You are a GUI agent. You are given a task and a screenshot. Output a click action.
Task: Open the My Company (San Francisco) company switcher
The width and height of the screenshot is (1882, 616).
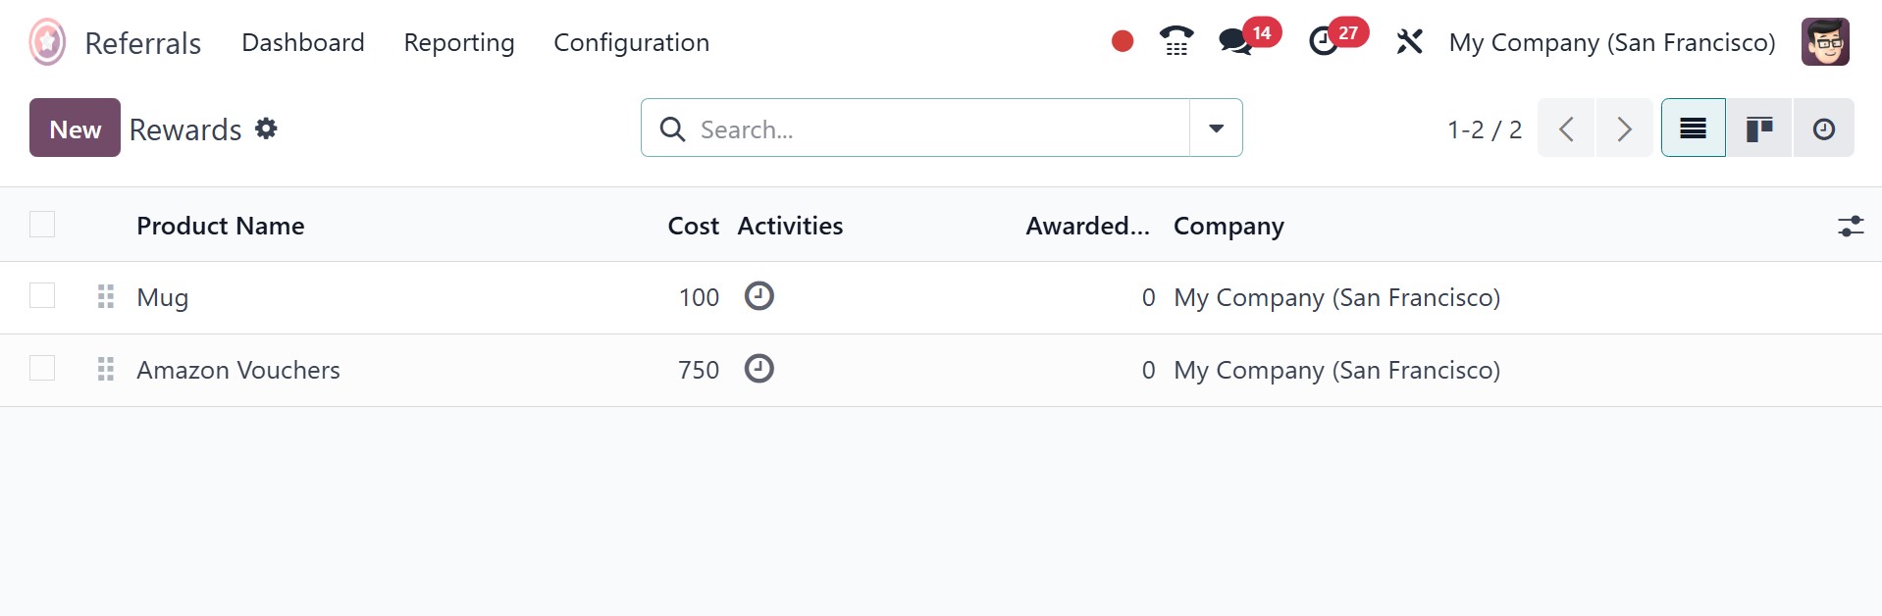tap(1611, 42)
